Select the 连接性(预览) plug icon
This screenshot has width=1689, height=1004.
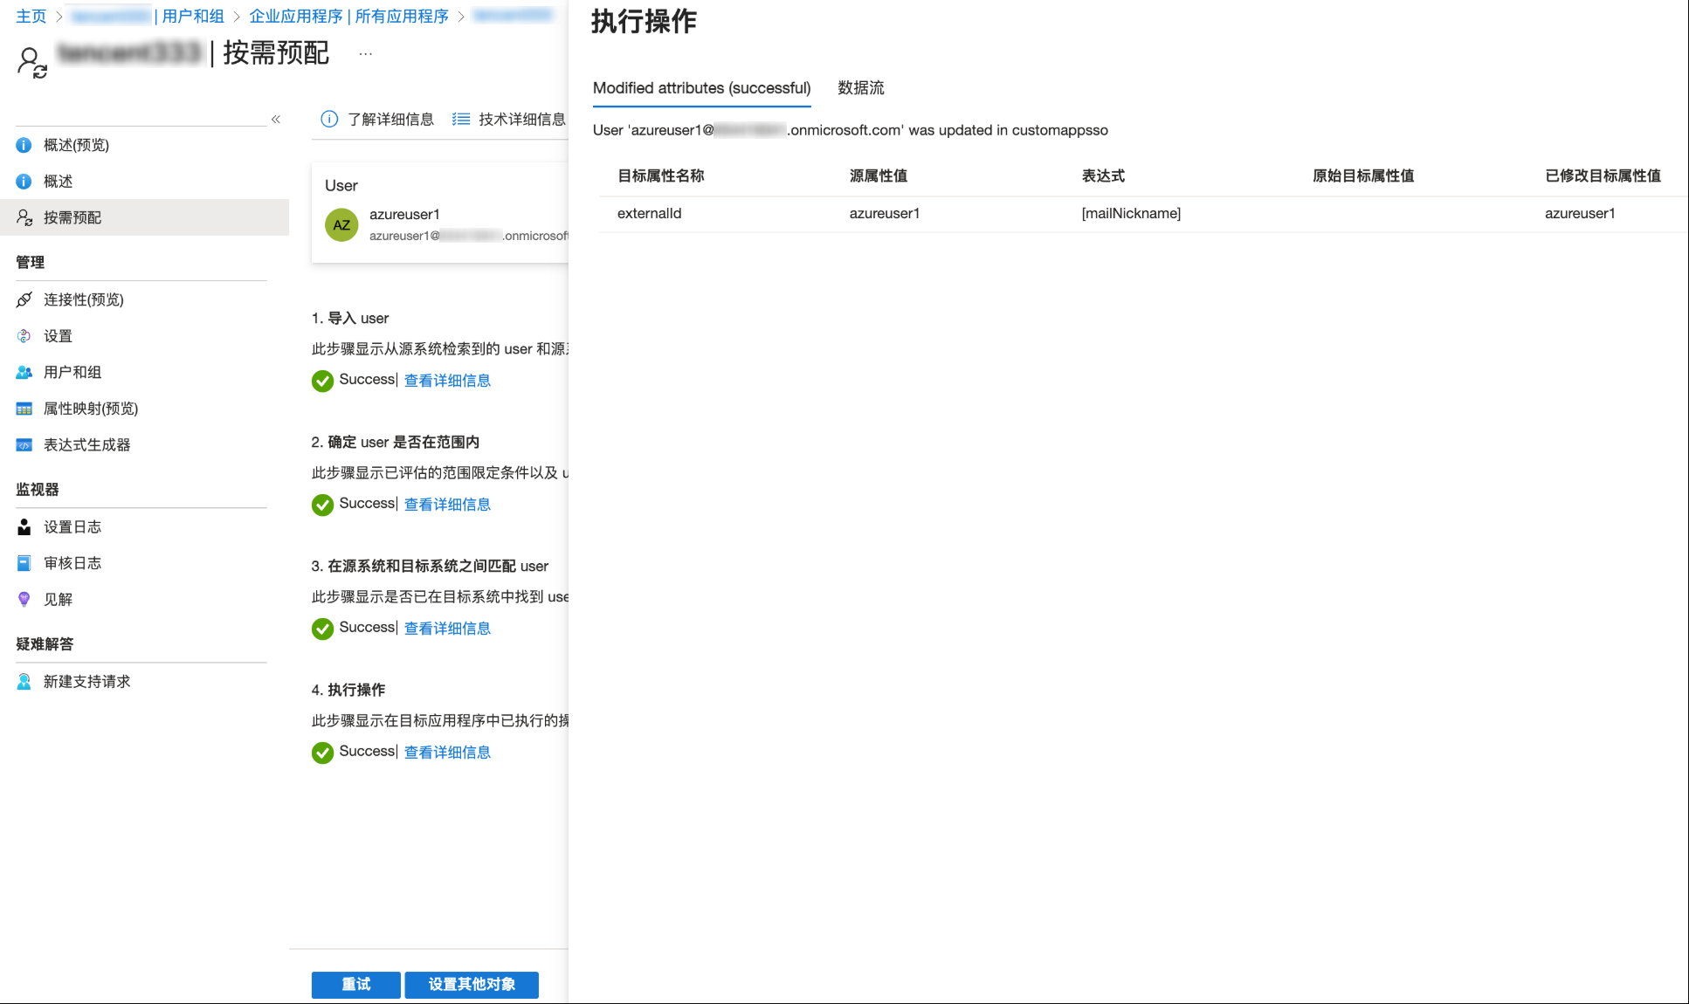[x=24, y=299]
